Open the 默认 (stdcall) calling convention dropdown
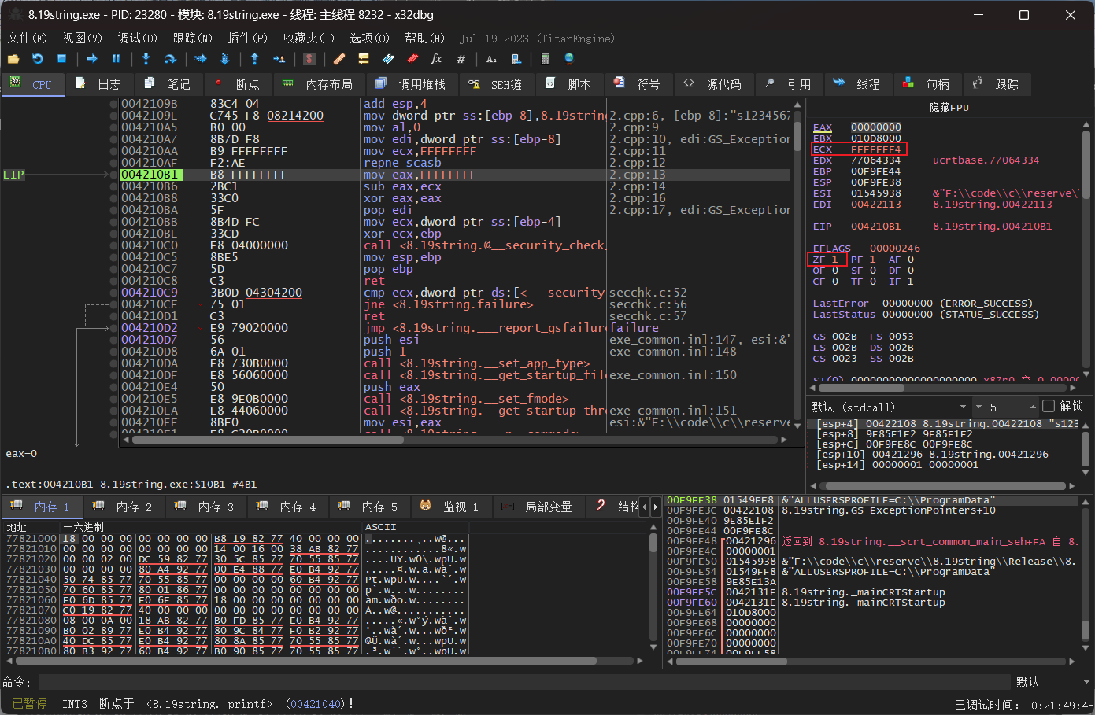The height and width of the screenshot is (715, 1095). point(890,407)
